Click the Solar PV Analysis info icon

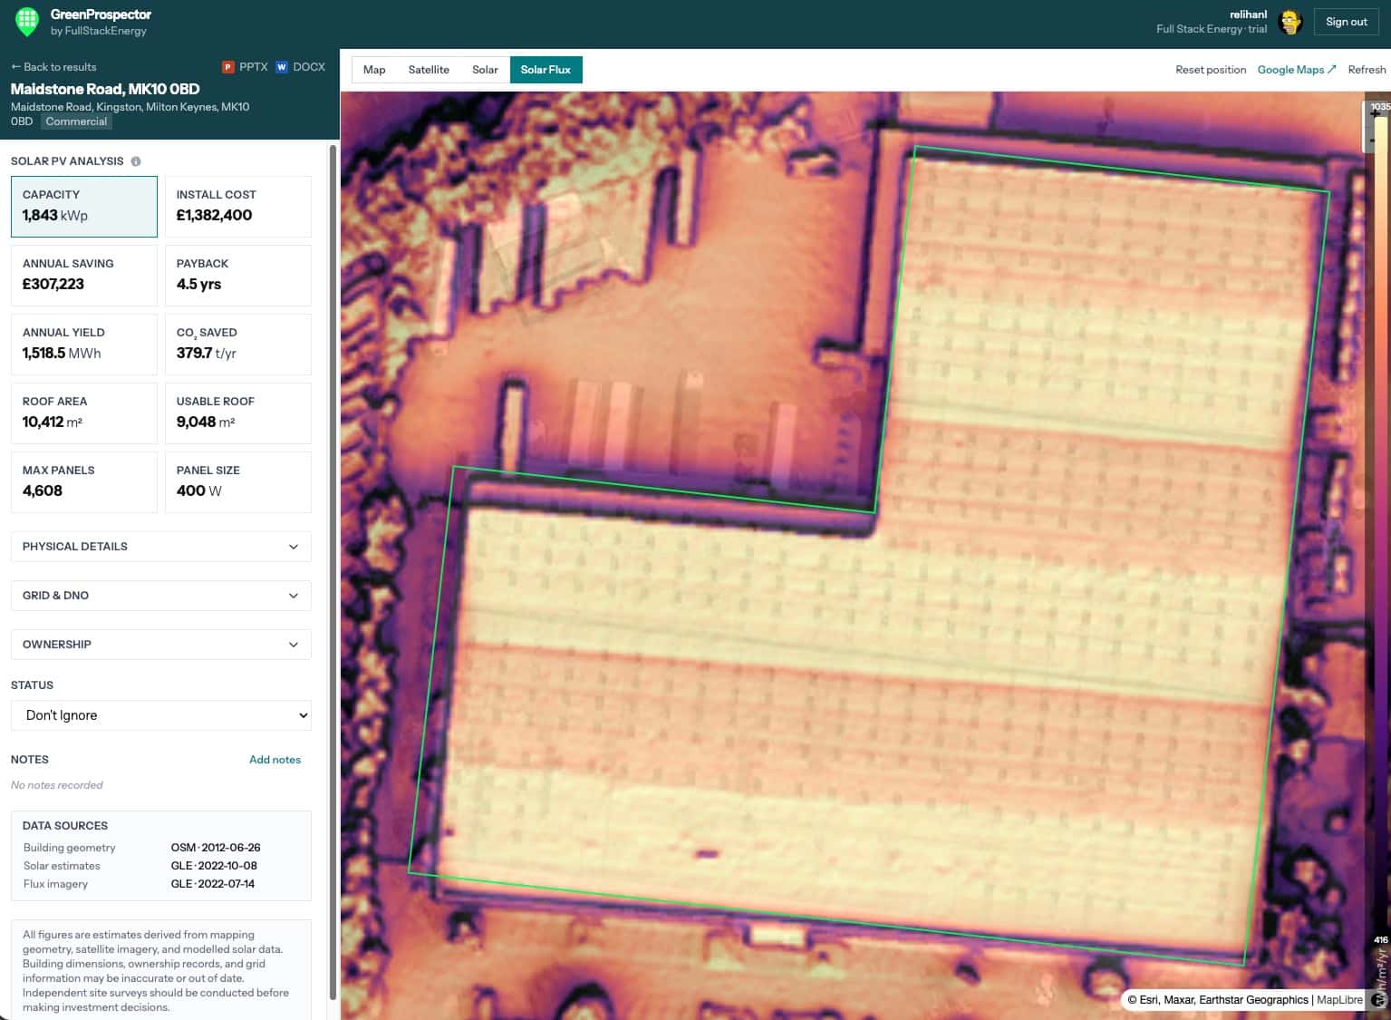(x=136, y=161)
